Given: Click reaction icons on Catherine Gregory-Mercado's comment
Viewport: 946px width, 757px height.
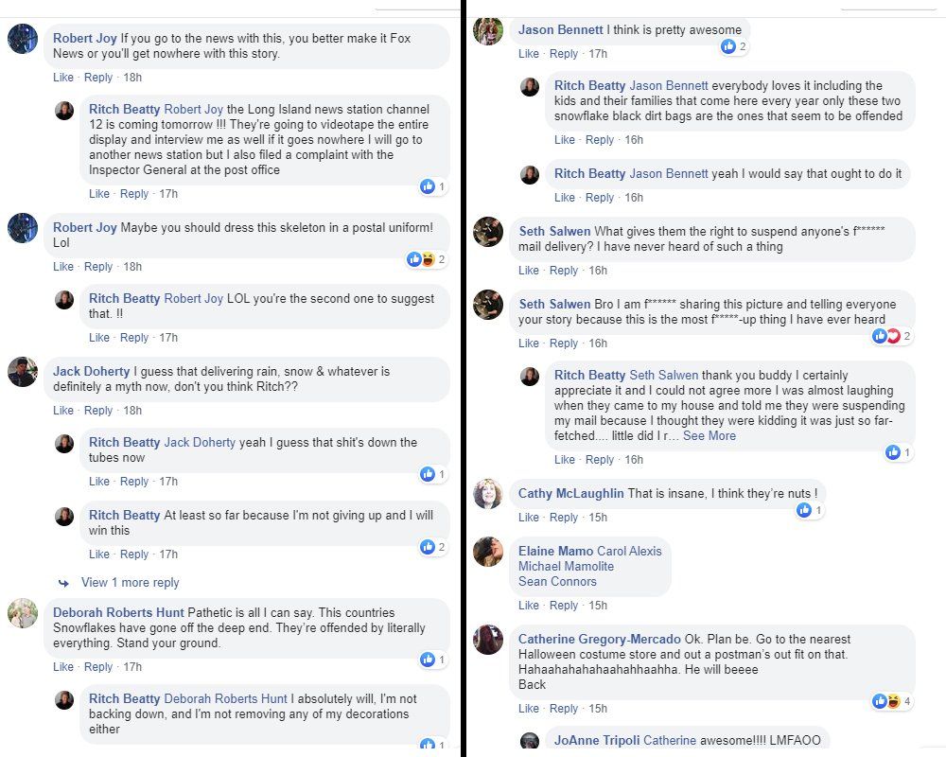Looking at the screenshot, I should [x=885, y=701].
